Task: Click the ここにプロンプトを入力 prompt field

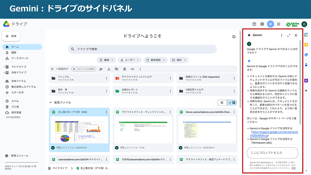Action: click(272, 153)
